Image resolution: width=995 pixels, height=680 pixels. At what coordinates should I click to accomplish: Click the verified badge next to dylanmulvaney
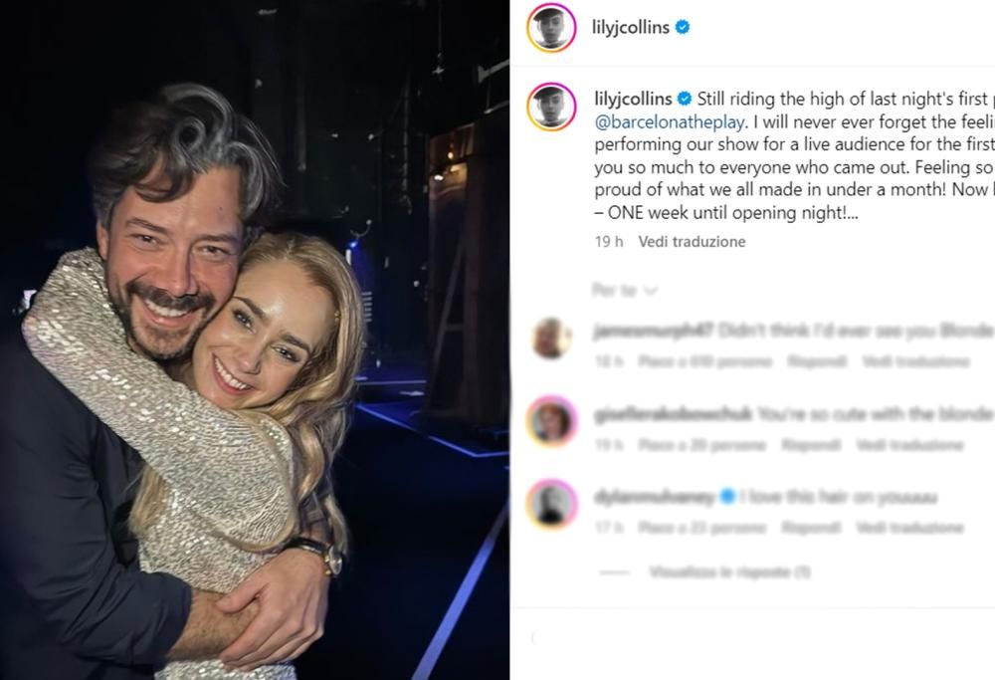coord(727,496)
